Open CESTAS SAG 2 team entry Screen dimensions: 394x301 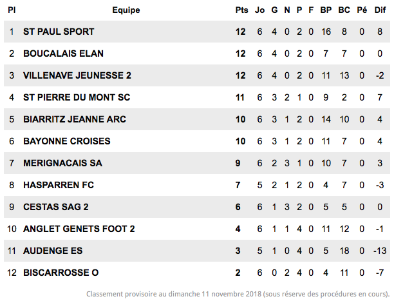(56, 207)
